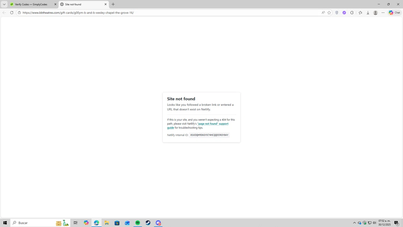Add this page to favorites with the star
The height and width of the screenshot is (227, 403).
[329, 13]
